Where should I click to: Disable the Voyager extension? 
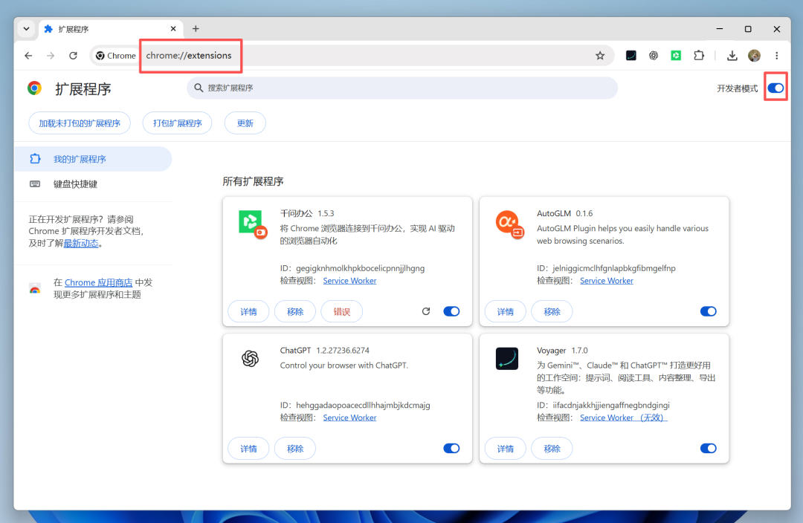pyautogui.click(x=709, y=448)
